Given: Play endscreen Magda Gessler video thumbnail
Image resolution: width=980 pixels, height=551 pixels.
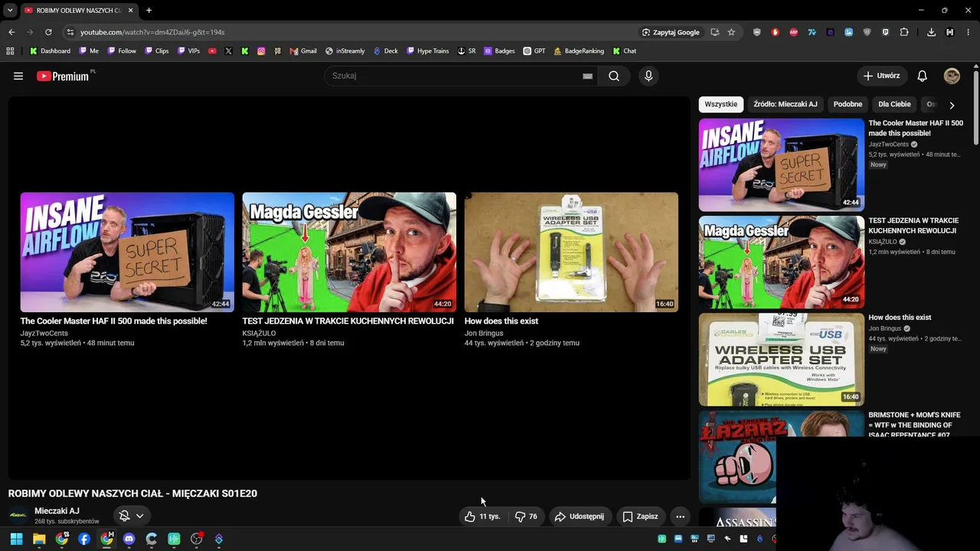Looking at the screenshot, I should (x=349, y=252).
